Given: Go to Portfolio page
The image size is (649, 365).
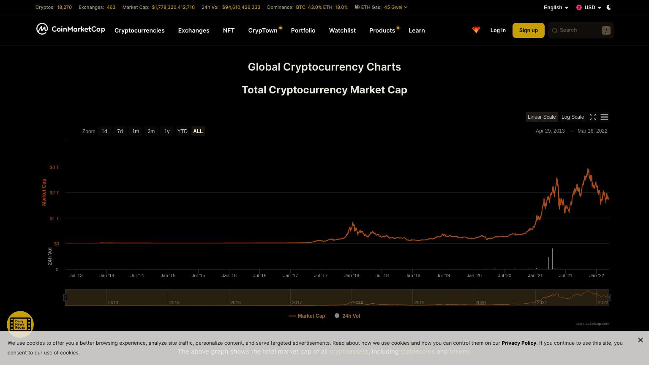Looking at the screenshot, I should [x=303, y=30].
